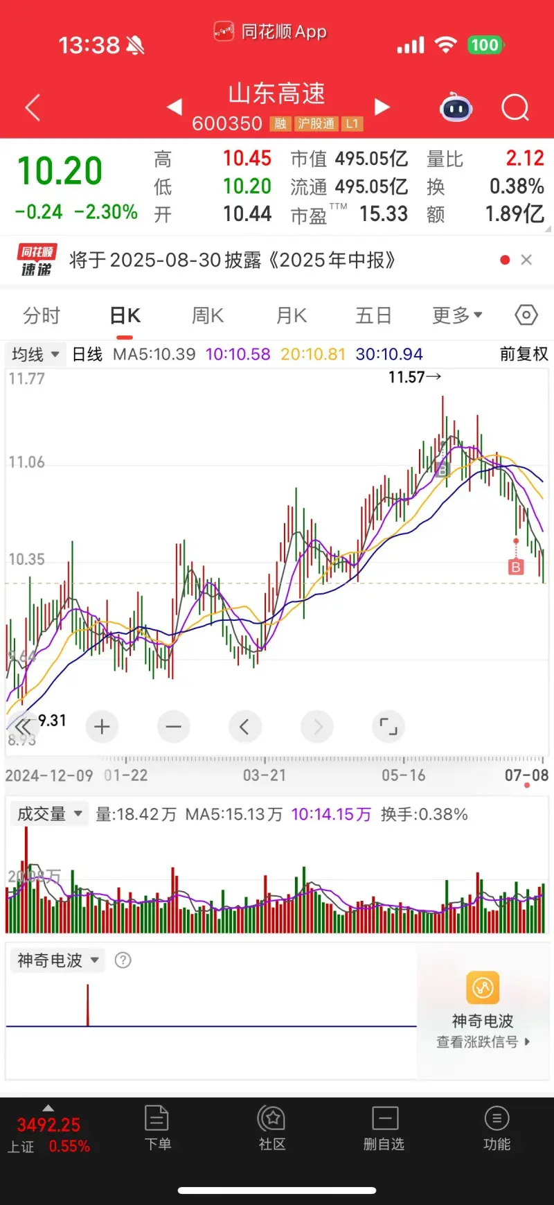Go to the previous stock with the left triangle
Viewport: 554px width, 1205px height.
pos(175,107)
